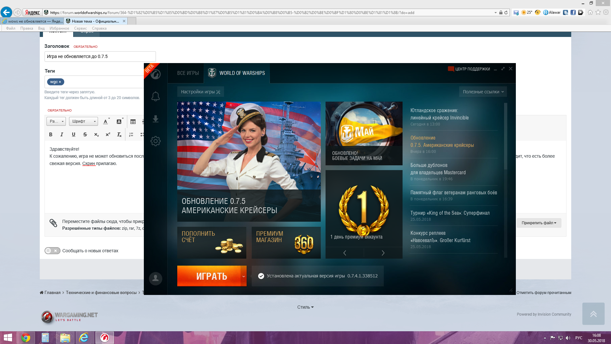Click the scroll-to-top arrow button

click(593, 314)
